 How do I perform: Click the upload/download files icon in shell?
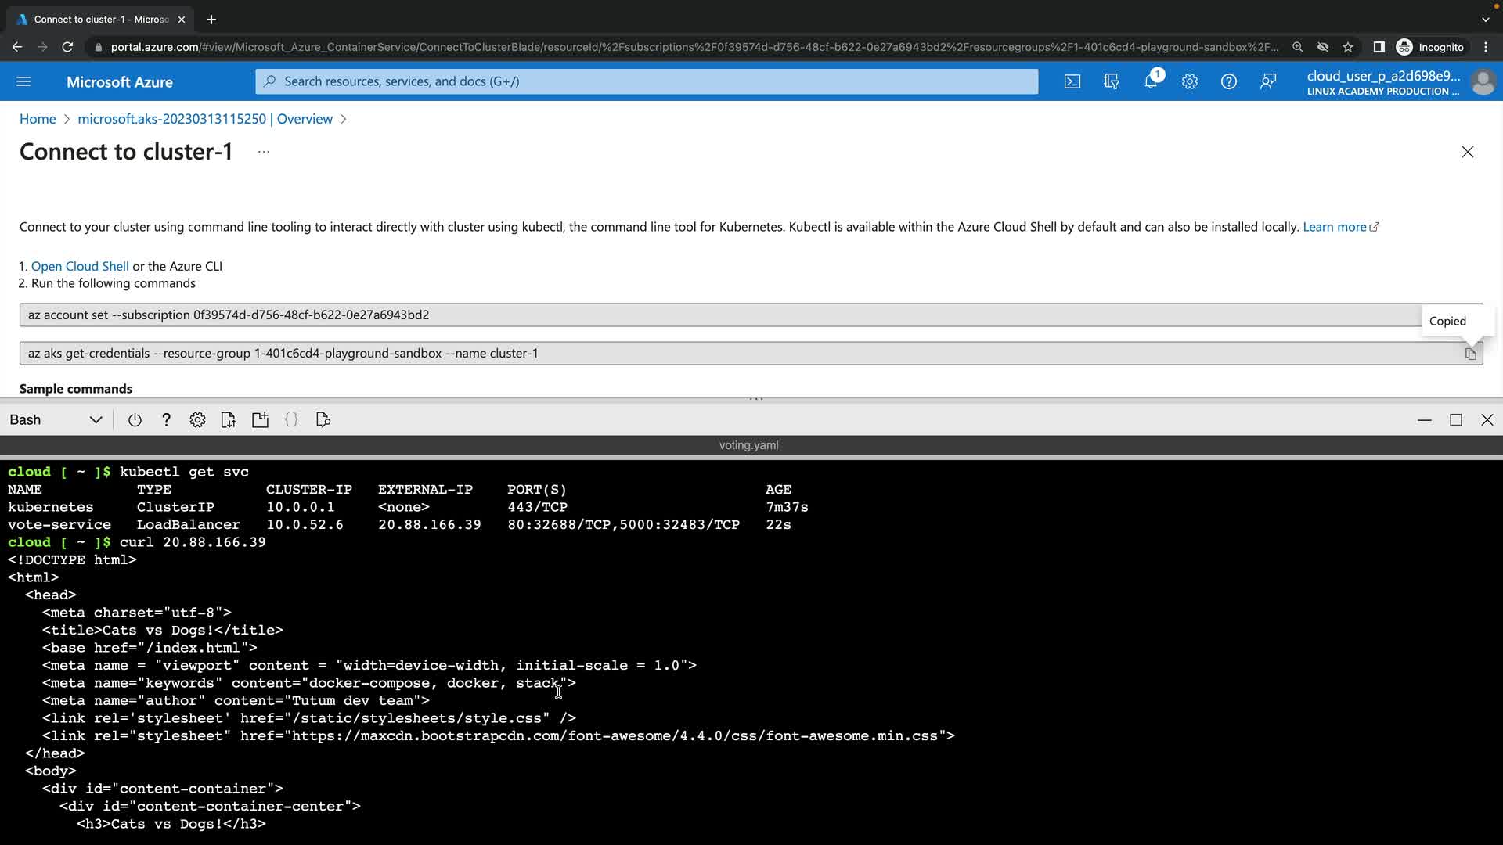point(229,420)
